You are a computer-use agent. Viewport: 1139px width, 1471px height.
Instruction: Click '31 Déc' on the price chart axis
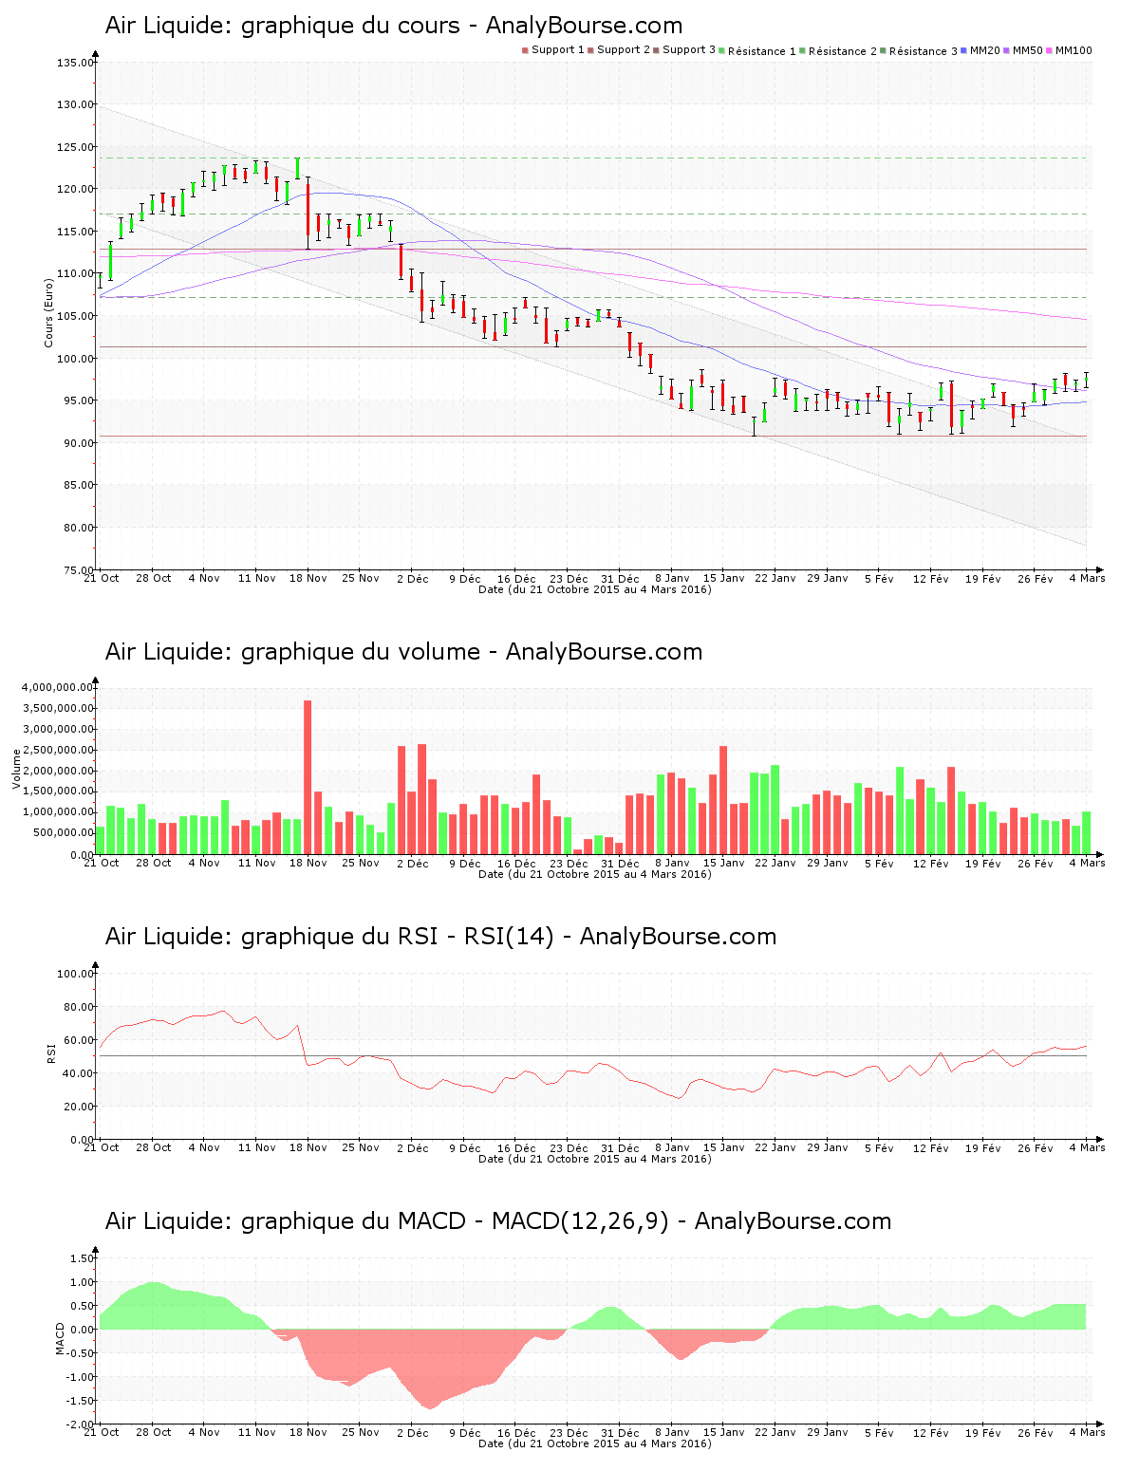[x=621, y=578]
